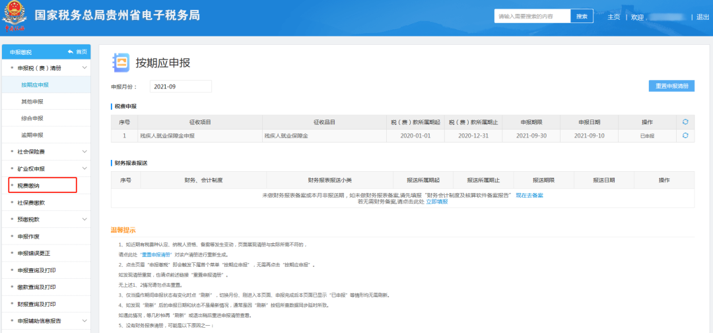
Task: Click the 2020-01-01 period start cell
Action: pyautogui.click(x=415, y=135)
